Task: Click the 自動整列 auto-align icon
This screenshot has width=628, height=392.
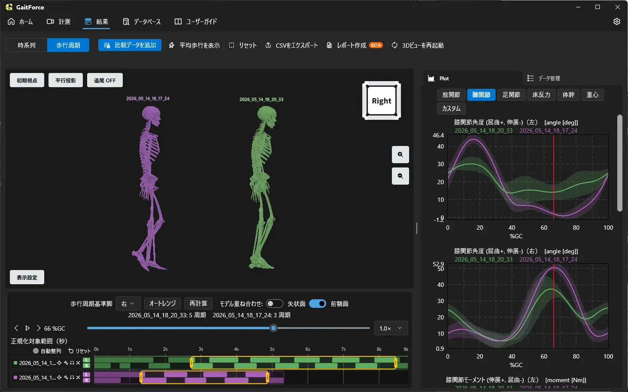Action: (x=36, y=351)
